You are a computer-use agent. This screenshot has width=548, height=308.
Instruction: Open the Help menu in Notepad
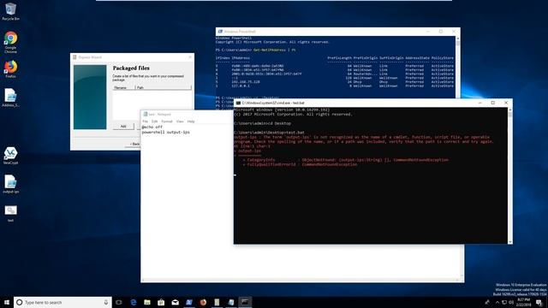(191, 121)
